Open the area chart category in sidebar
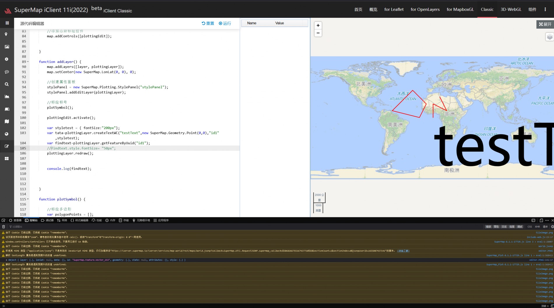 point(7,97)
